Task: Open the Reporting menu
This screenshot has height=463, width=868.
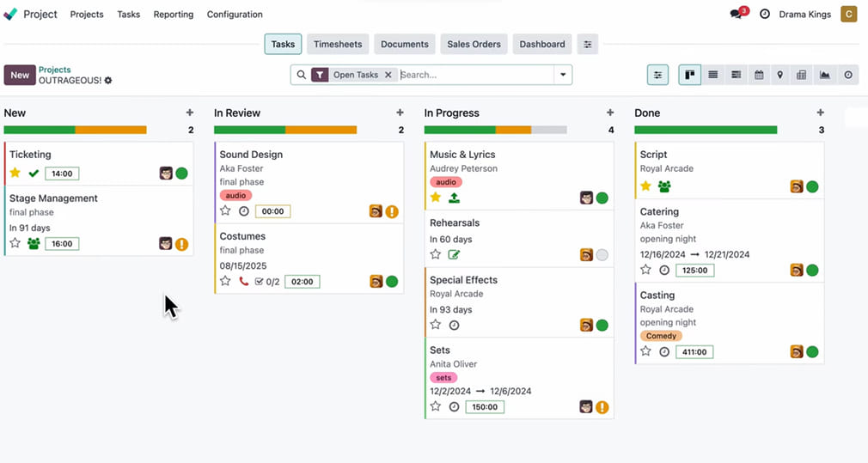Action: tap(173, 15)
